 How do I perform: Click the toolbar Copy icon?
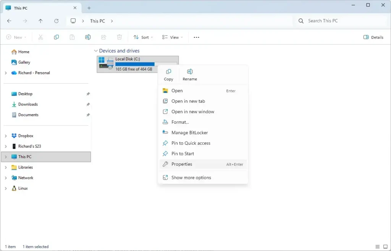[57, 37]
